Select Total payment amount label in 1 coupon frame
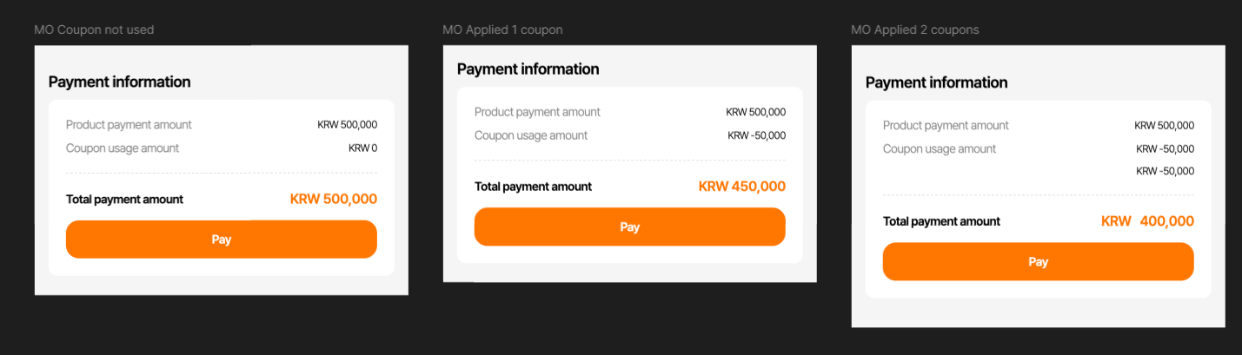Image resolution: width=1242 pixels, height=355 pixels. tap(533, 187)
